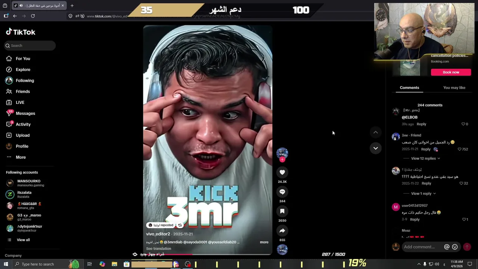Switch to You may like tab

click(x=454, y=87)
